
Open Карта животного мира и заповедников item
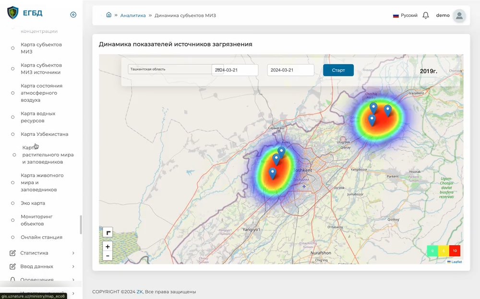(x=42, y=182)
